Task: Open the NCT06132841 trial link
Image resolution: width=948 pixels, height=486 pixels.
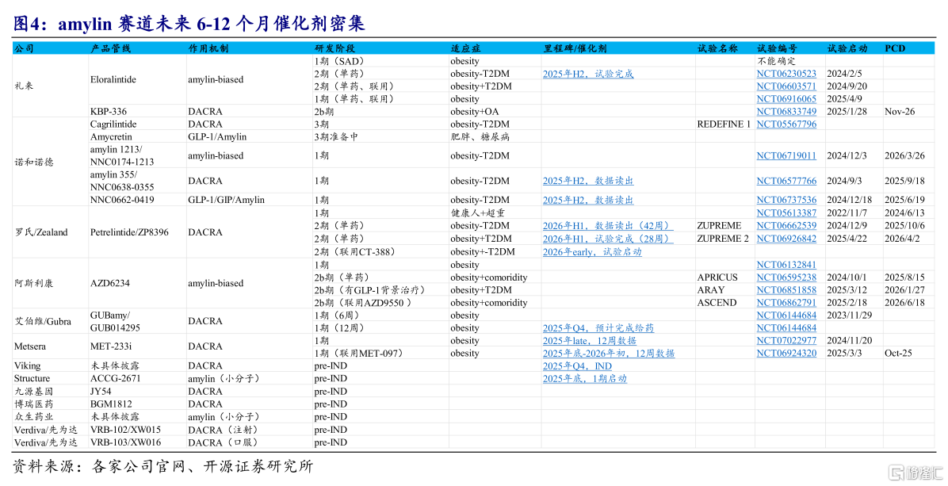Action: pos(786,265)
